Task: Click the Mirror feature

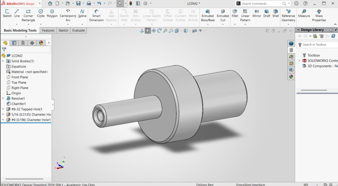Action: (x=257, y=13)
